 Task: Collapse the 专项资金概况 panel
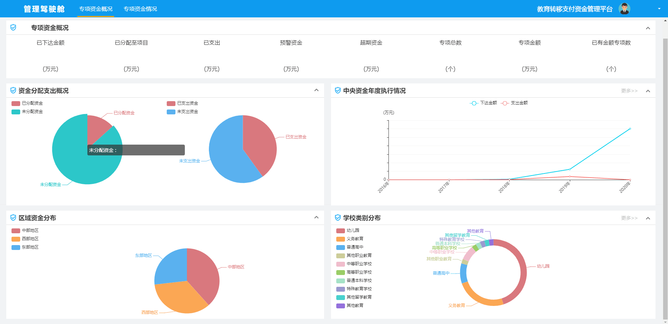648,28
